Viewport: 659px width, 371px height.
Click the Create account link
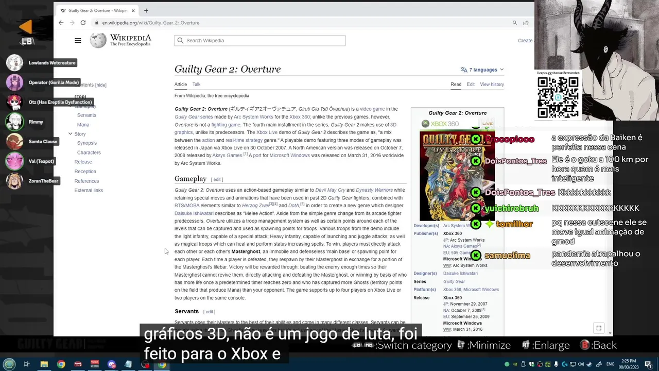[x=525, y=41]
